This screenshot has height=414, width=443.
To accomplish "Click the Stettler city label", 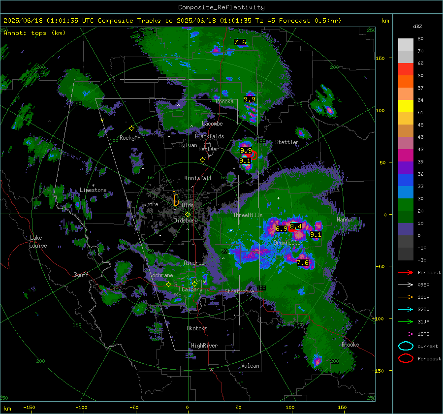I will click(287, 142).
